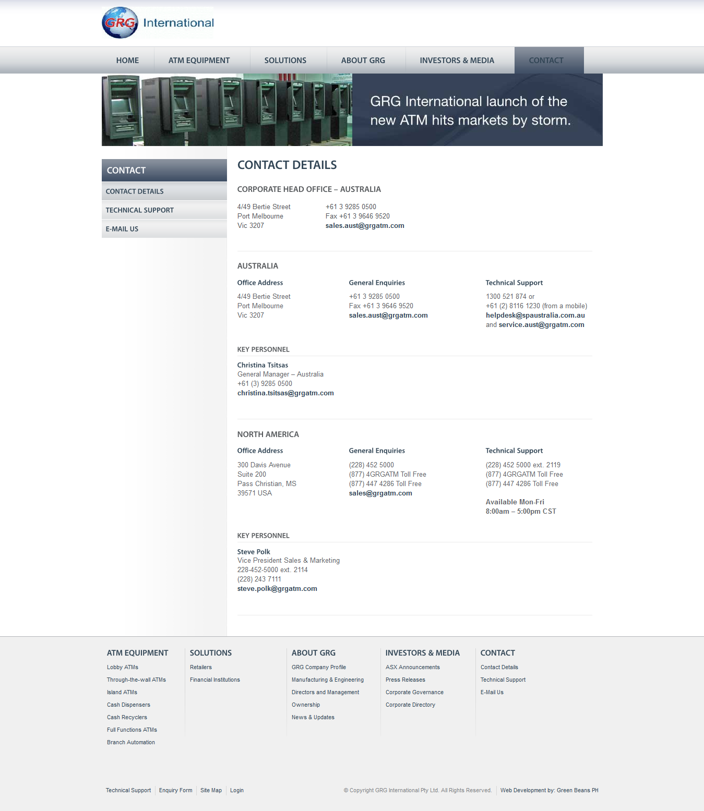Select Investors & Media in the navbar
This screenshot has width=704, height=811.
coord(457,60)
